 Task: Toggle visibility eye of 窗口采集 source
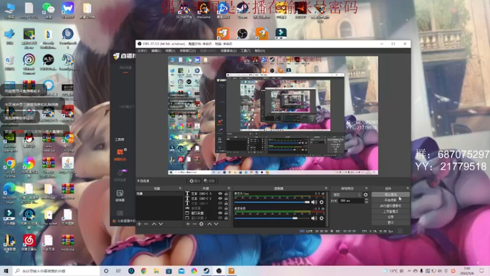[x=221, y=213]
